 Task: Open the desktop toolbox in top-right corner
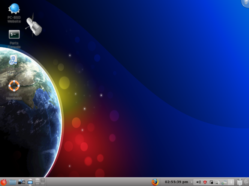click(x=246, y=3)
